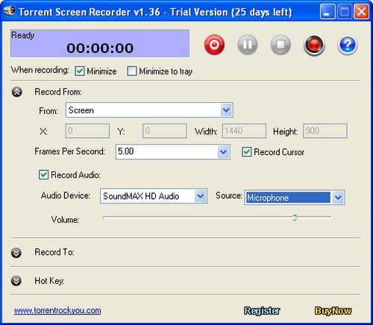Screen dimensions: 373x325
Task: Open the From source dropdown
Action: (226, 110)
